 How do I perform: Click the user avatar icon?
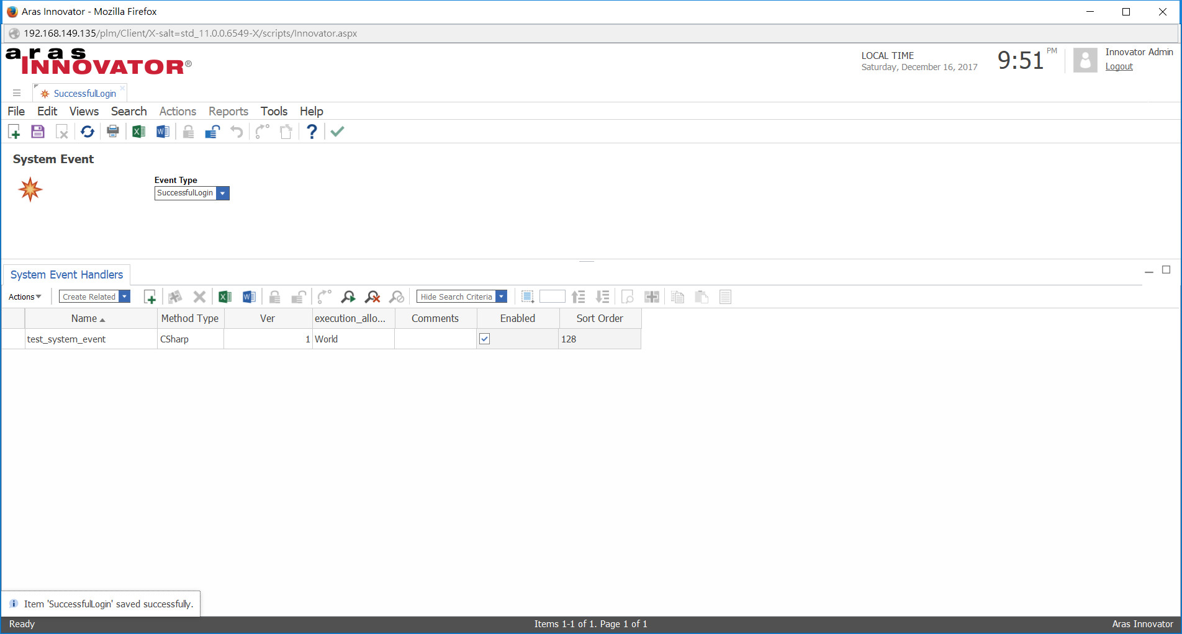point(1085,60)
